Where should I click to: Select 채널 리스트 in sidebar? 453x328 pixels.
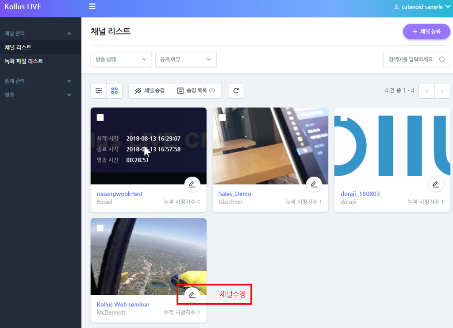18,47
